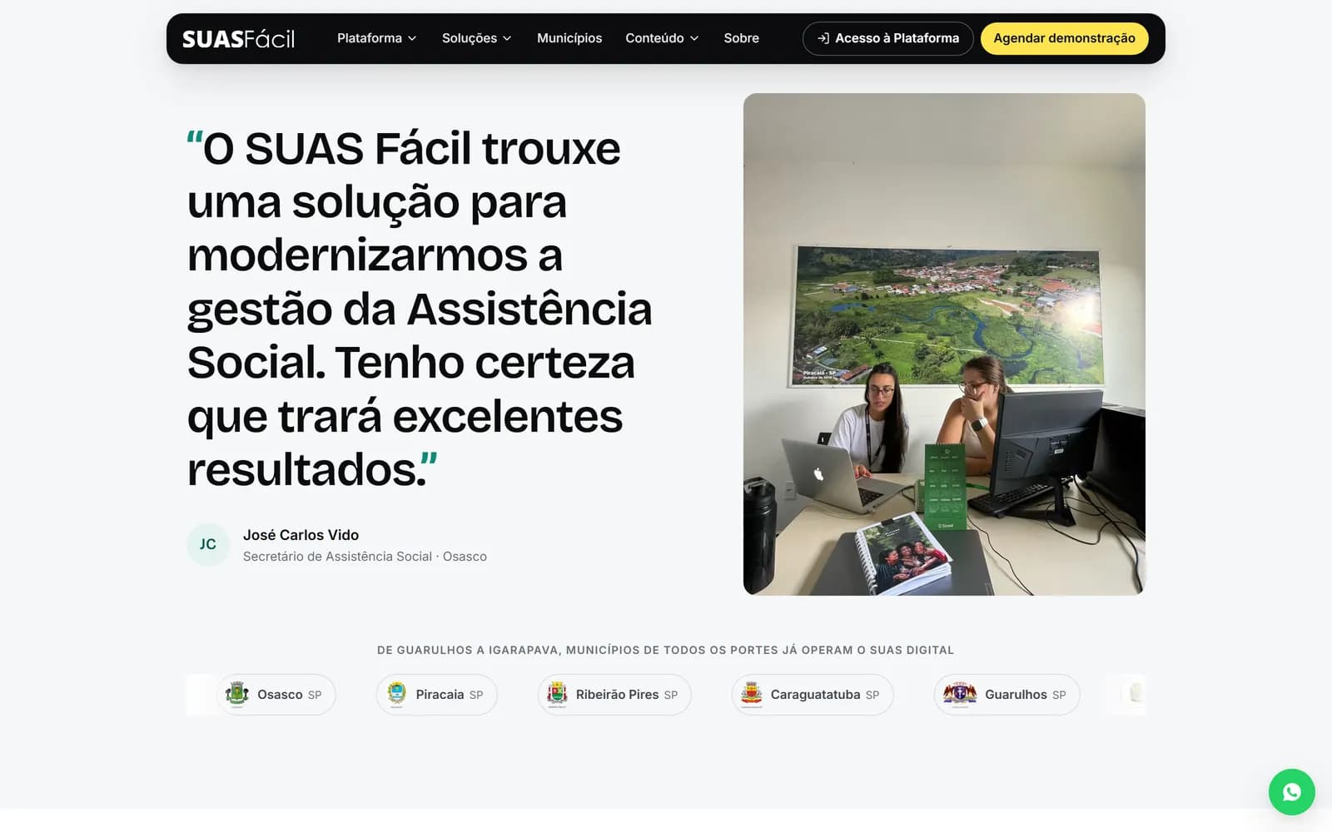Click the SUASFácil logo
The width and height of the screenshot is (1332, 832).
coord(238,39)
